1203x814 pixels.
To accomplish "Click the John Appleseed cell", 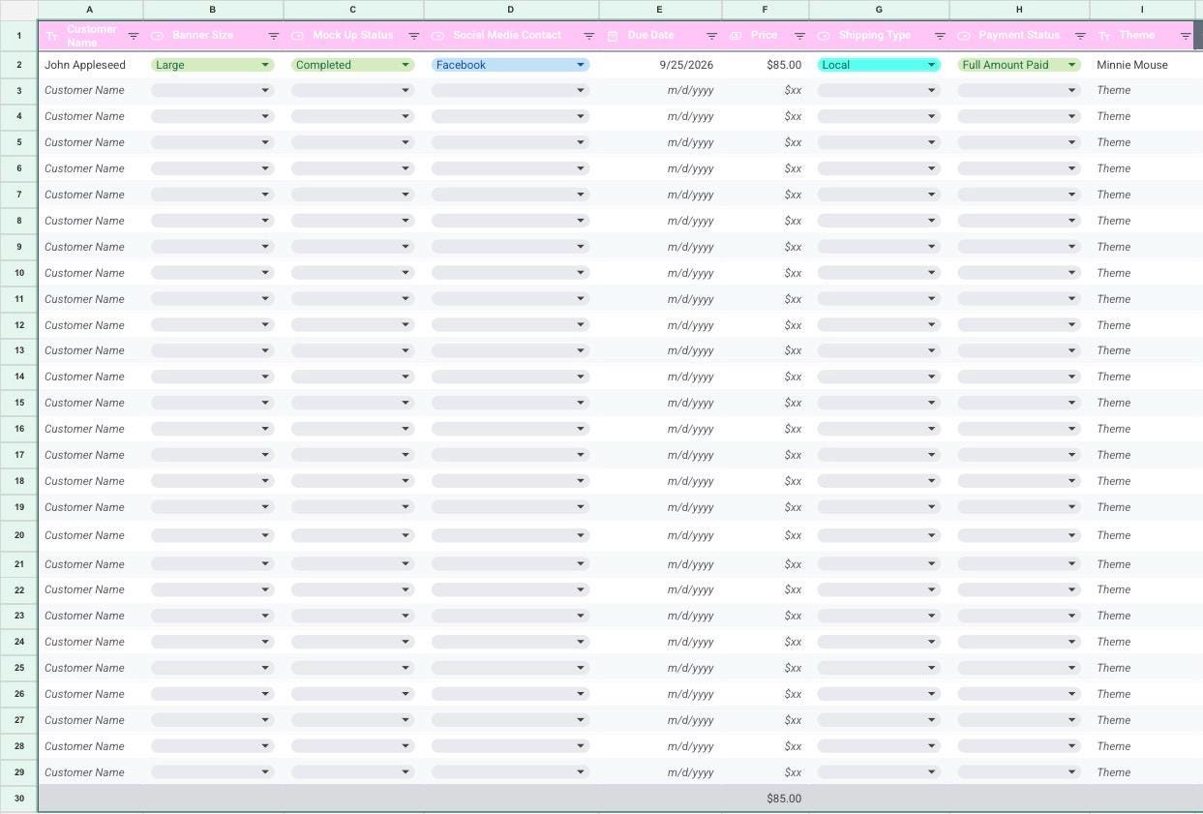I will [x=91, y=65].
